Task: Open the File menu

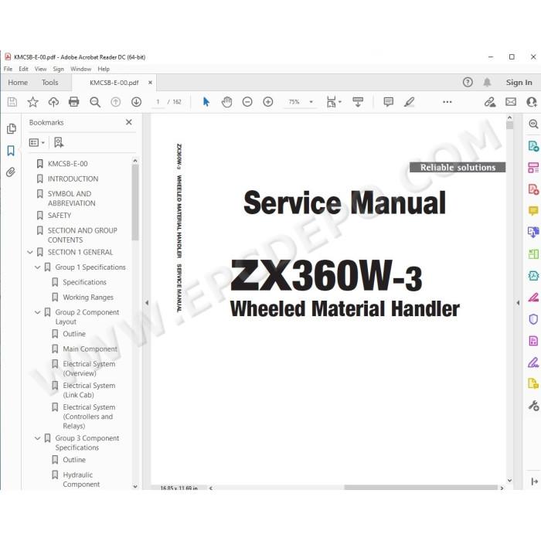Action: [8, 69]
